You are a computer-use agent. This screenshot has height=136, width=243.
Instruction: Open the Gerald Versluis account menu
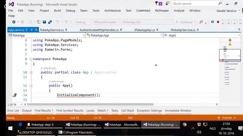tap(228, 11)
